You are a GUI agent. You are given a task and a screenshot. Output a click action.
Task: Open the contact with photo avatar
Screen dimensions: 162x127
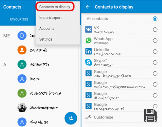22,107
